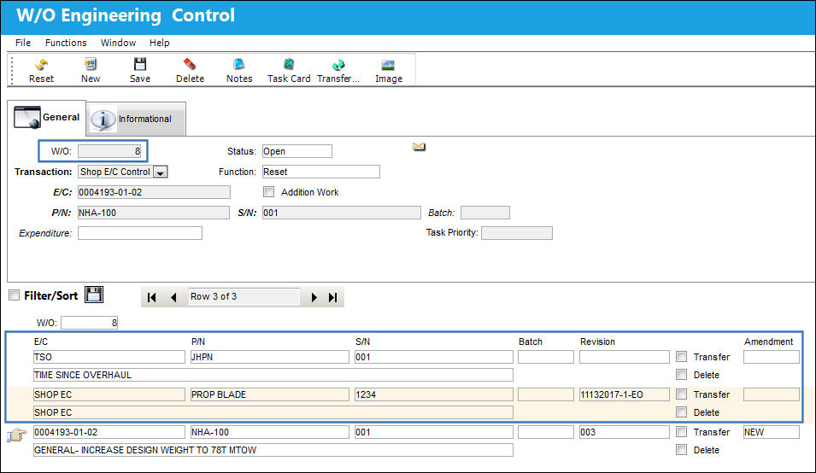This screenshot has width=816, height=473.
Task: Jump to first row navigation arrow
Action: 151,297
